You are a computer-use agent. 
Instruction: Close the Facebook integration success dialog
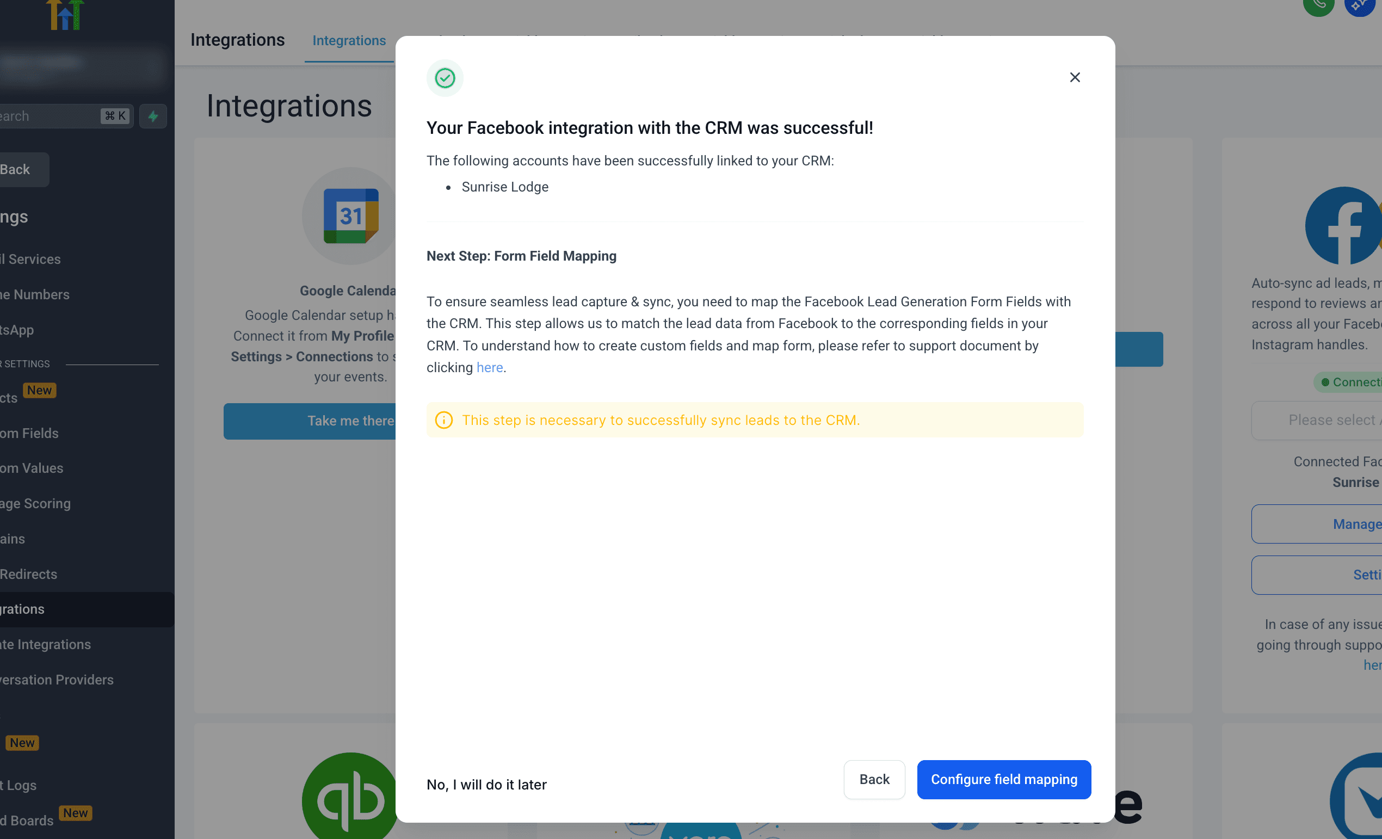coord(1075,77)
